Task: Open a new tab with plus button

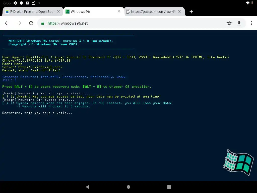Action: click(191, 12)
